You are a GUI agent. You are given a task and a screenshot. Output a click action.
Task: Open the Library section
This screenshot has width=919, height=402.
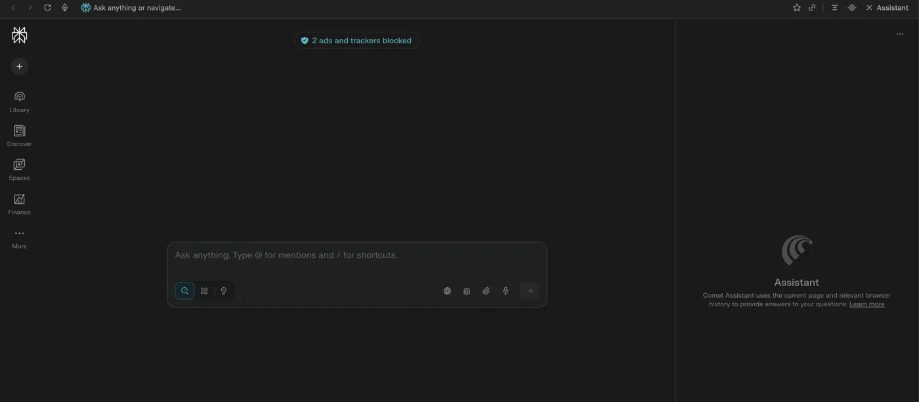coord(19,102)
